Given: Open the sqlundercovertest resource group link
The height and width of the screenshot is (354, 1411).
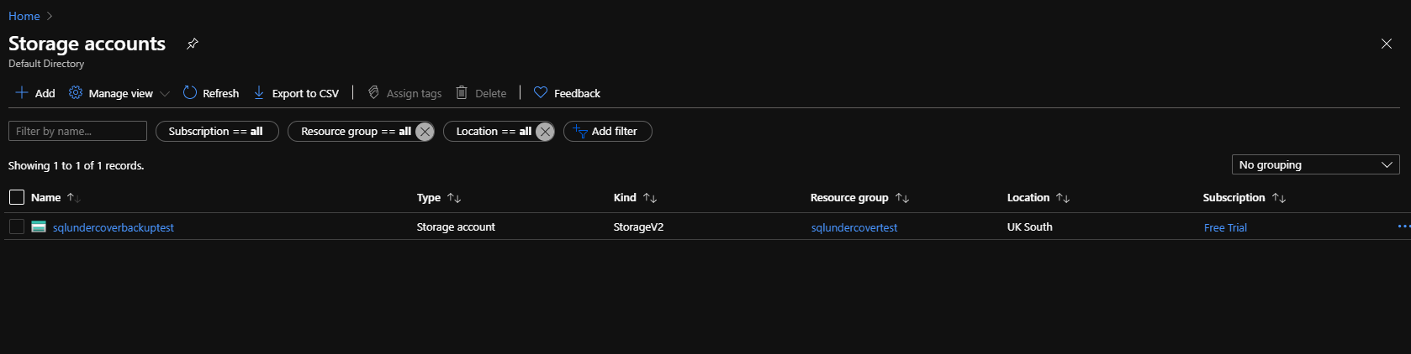Looking at the screenshot, I should [853, 227].
